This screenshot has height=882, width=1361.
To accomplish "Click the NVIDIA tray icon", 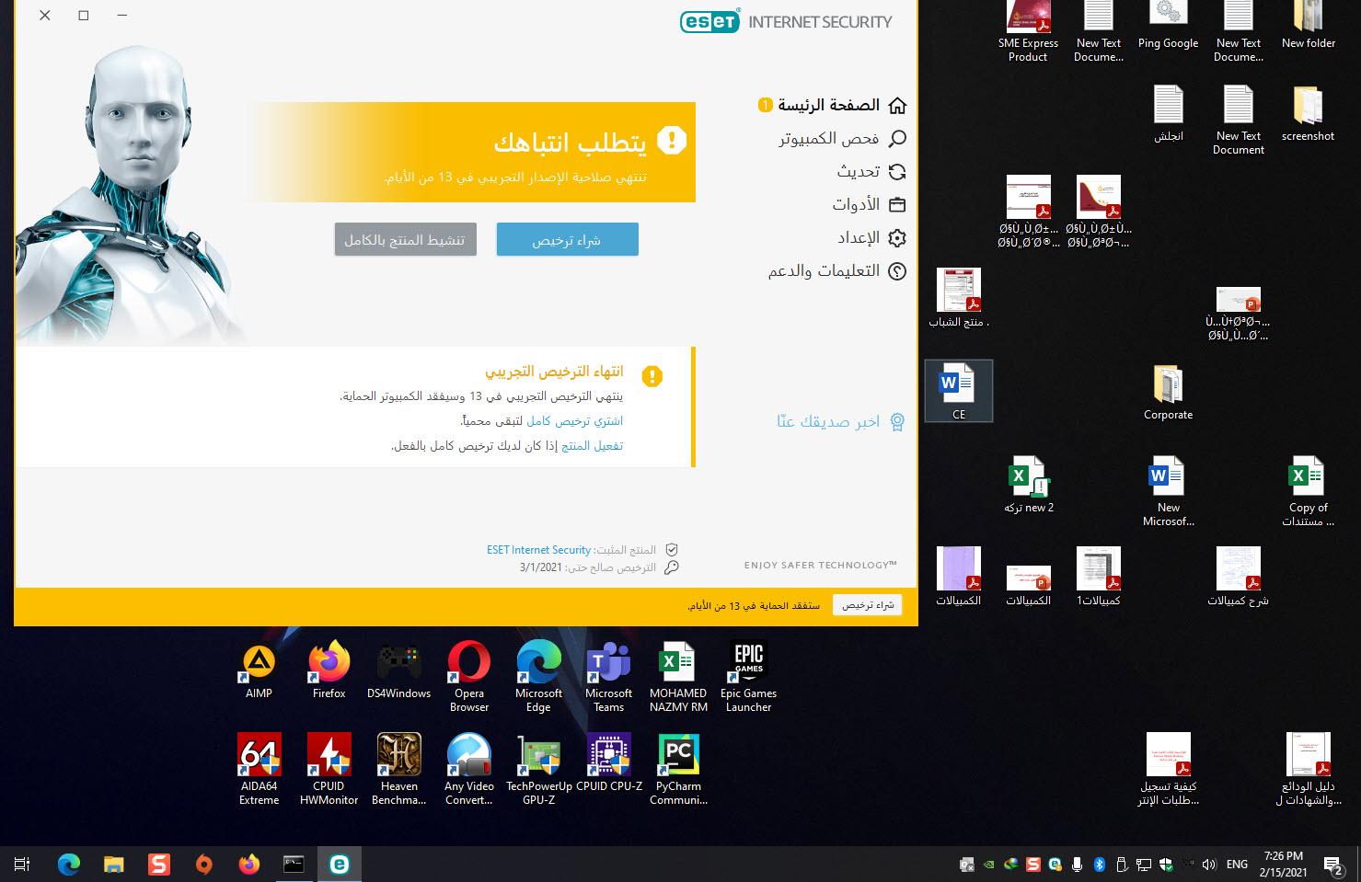I will (988, 865).
